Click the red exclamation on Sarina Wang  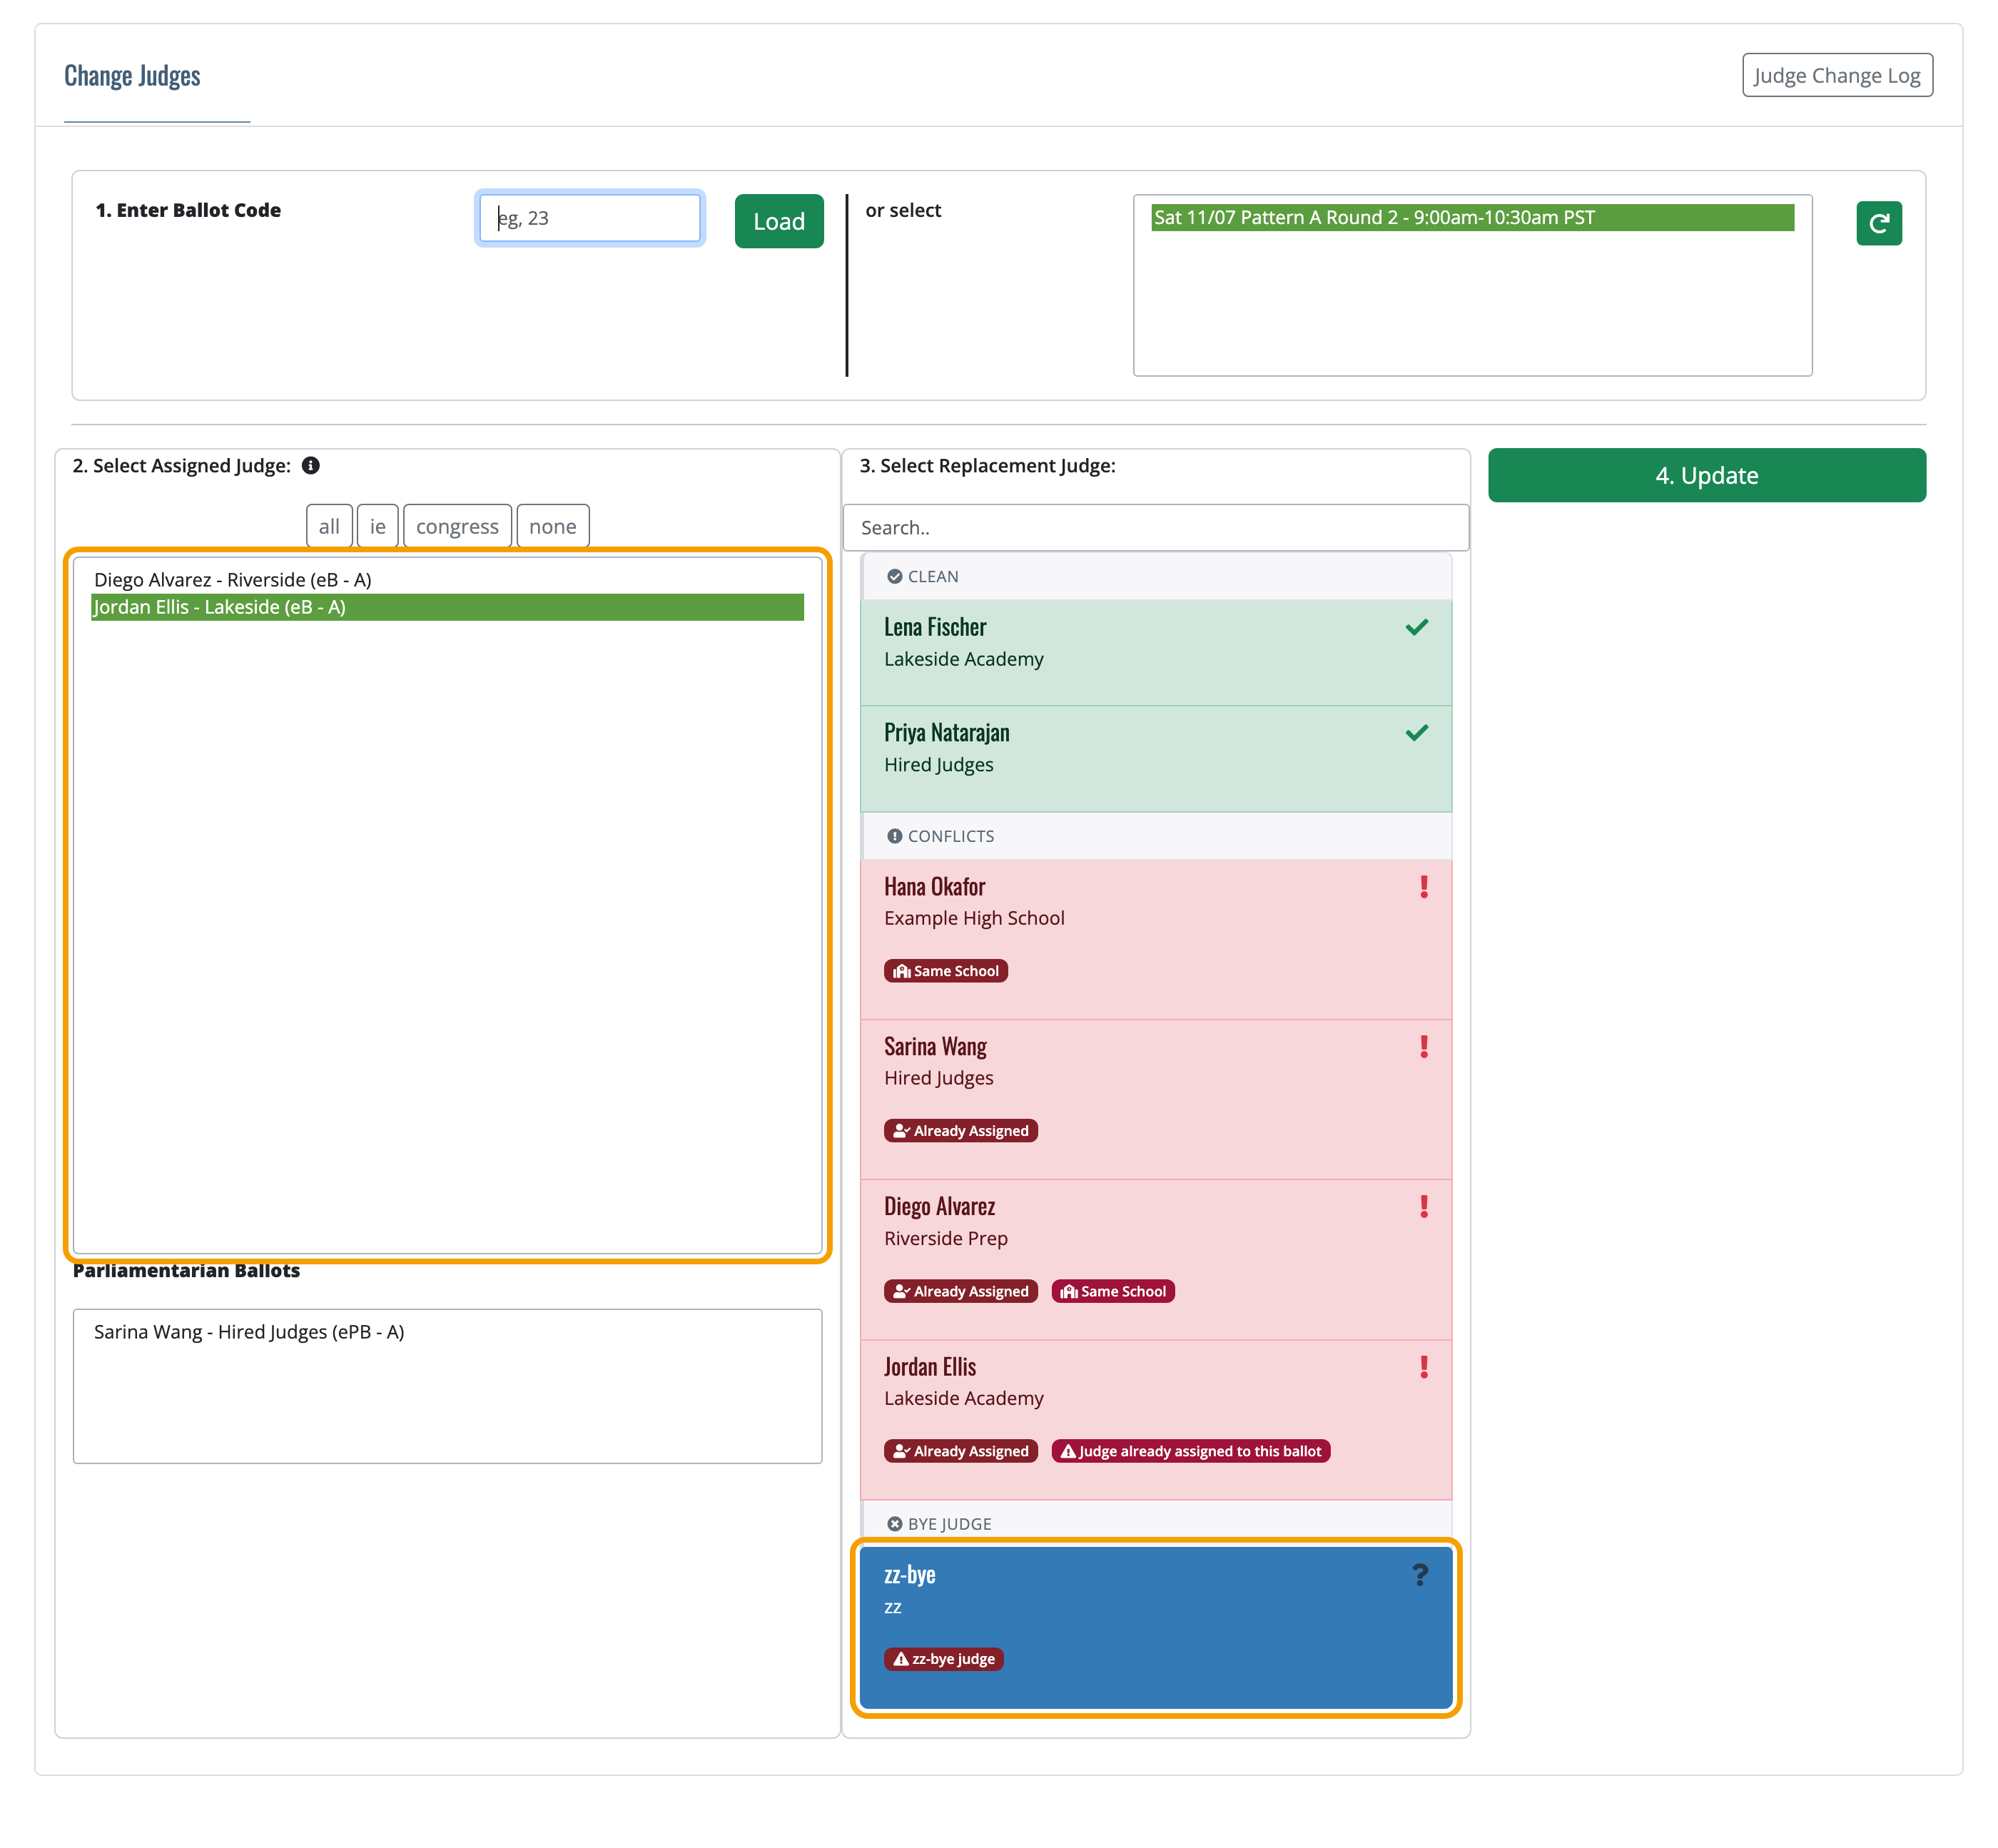coord(1423,1047)
